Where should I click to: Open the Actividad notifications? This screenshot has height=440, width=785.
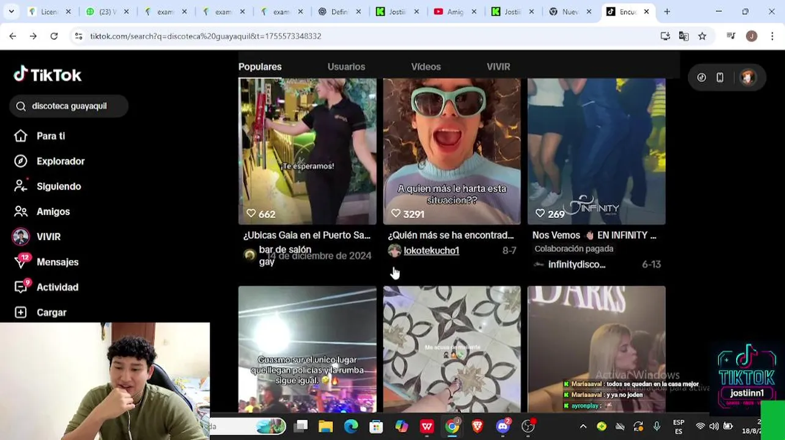[x=46, y=287]
